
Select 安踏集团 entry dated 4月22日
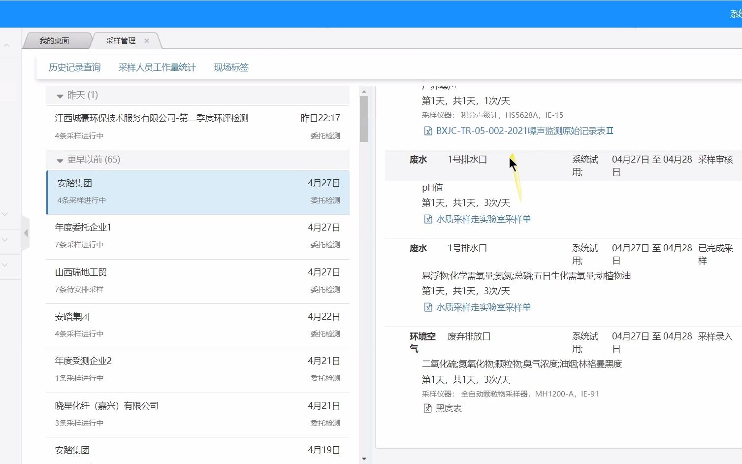[x=197, y=326]
